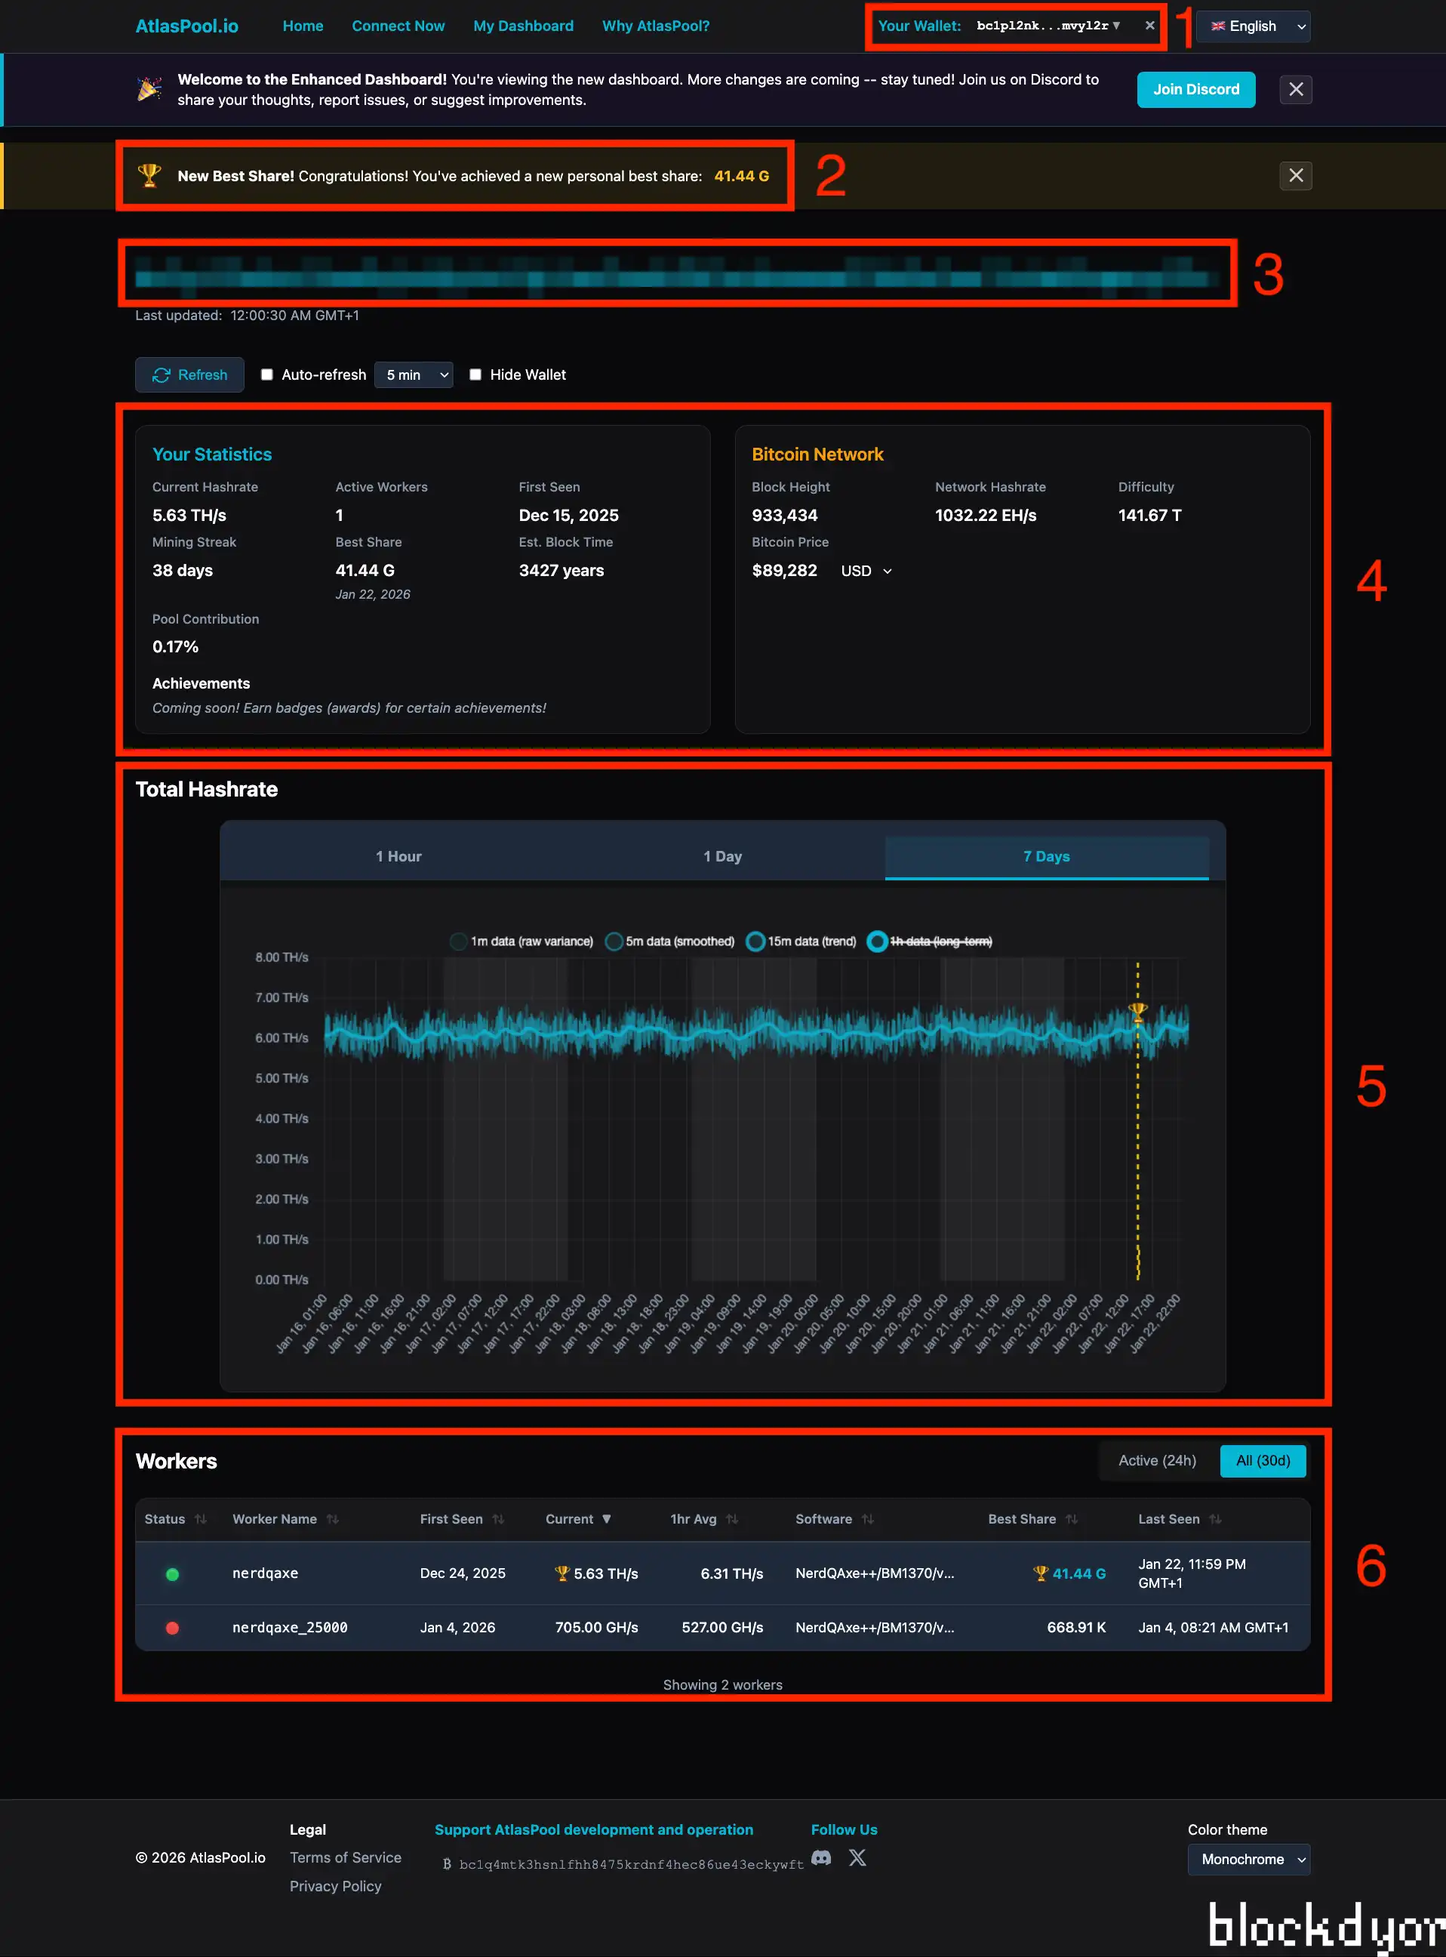Sort workers by Status column arrows
Image resolution: width=1446 pixels, height=1957 pixels.
201,1518
